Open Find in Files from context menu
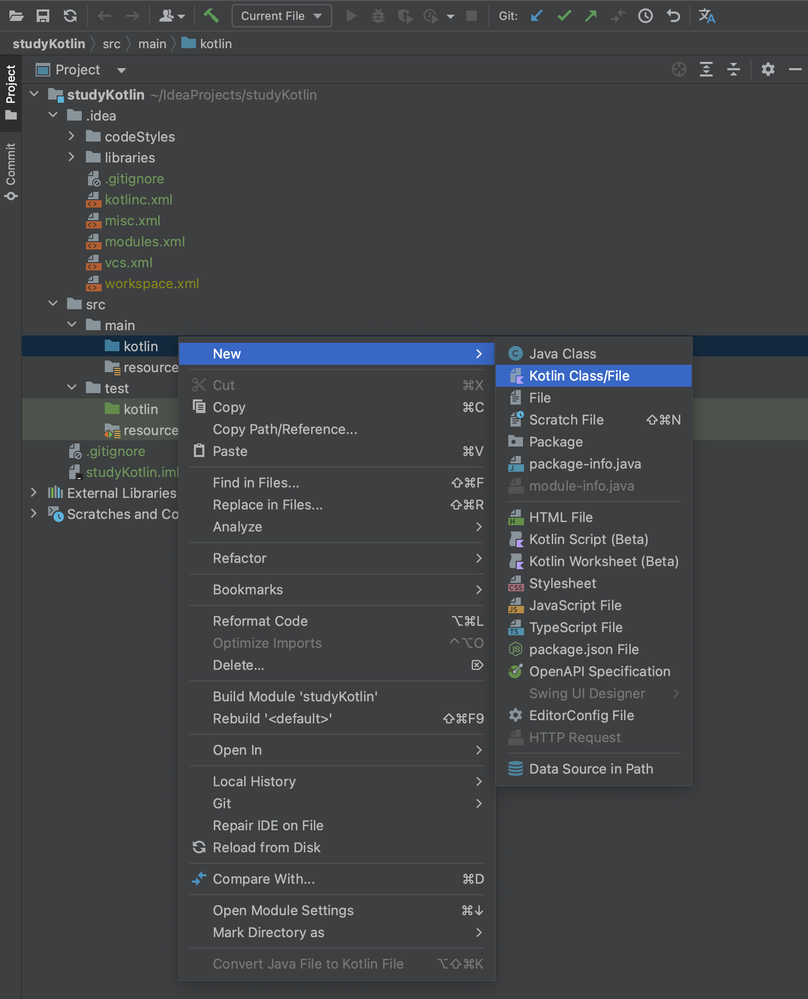The width and height of the screenshot is (808, 999). coord(337,483)
